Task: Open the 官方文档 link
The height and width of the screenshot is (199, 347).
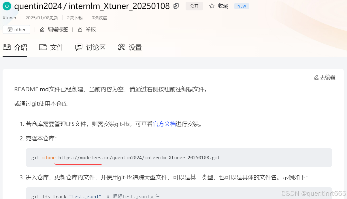Action: pyautogui.click(x=164, y=124)
